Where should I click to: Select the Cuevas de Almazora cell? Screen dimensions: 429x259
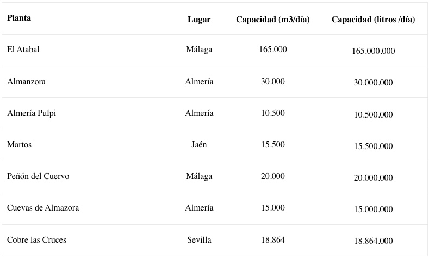[x=43, y=208]
